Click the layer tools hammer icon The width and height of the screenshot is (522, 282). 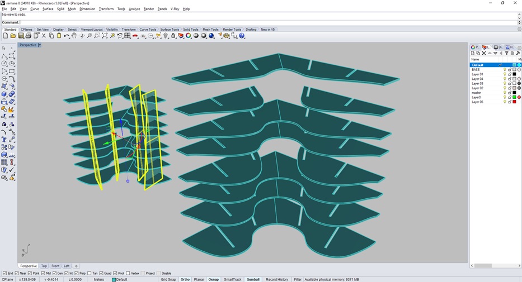point(518,53)
